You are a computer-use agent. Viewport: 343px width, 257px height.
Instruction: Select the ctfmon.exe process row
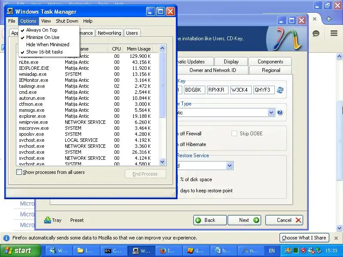pos(87,104)
